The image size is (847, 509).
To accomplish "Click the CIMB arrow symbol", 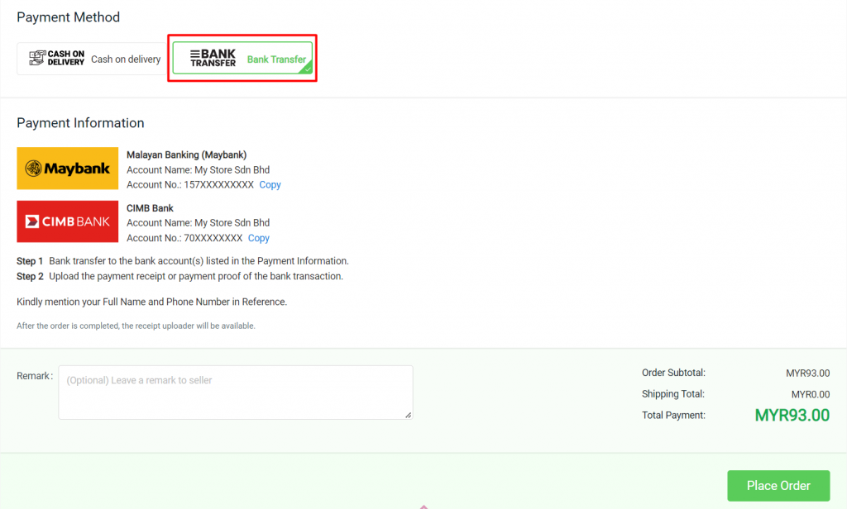I will [31, 221].
